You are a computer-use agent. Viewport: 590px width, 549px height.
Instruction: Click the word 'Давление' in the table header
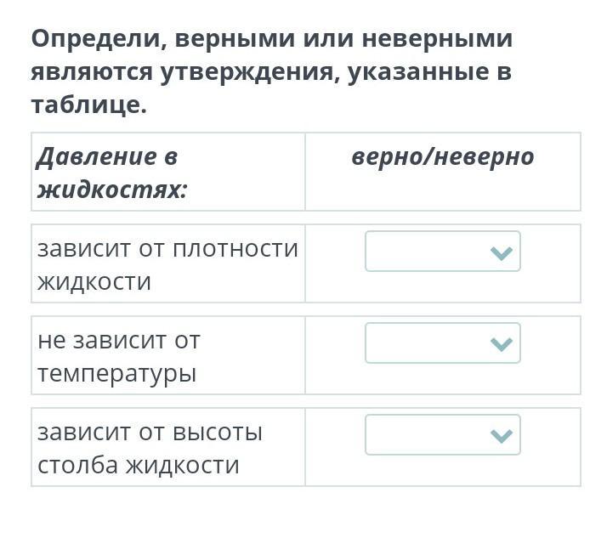96,156
